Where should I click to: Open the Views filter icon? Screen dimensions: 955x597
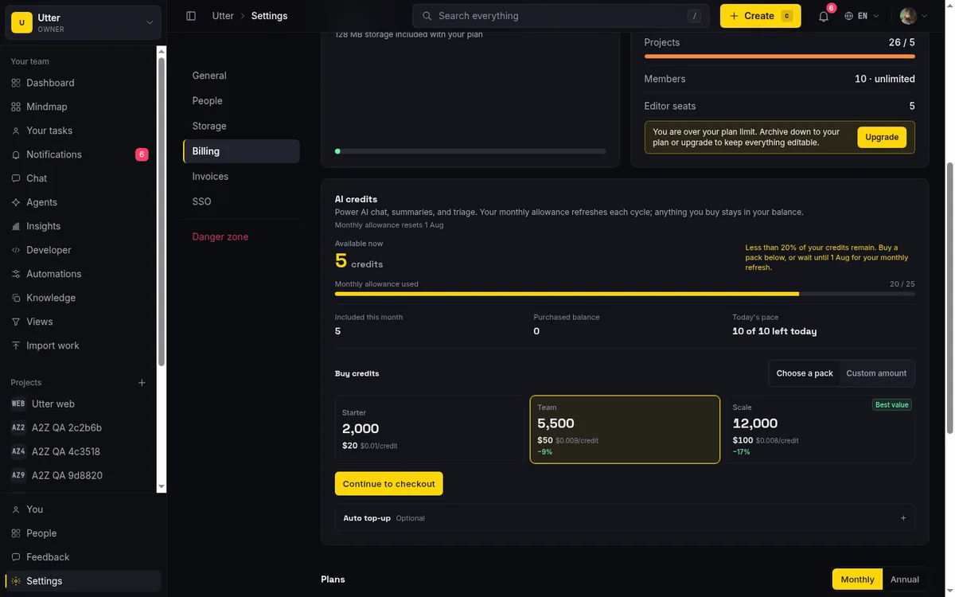(16, 322)
